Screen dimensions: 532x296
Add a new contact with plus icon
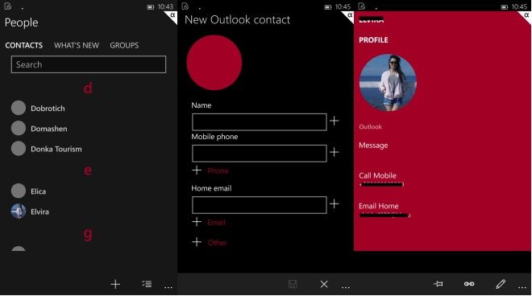(115, 284)
